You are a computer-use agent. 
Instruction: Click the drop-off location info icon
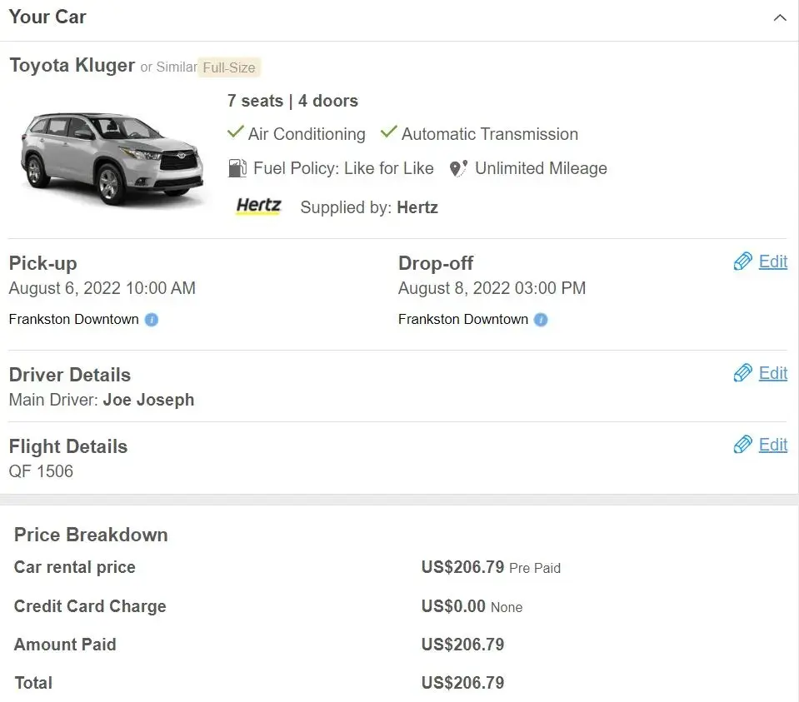pyautogui.click(x=541, y=320)
